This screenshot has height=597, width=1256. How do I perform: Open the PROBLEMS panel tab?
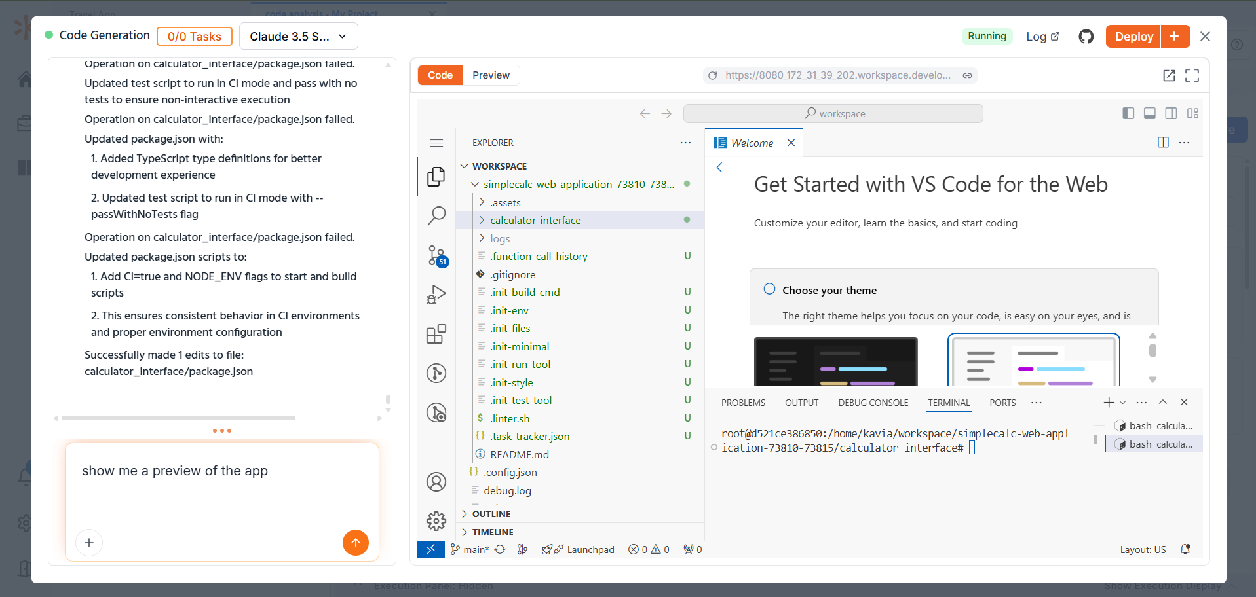click(x=743, y=403)
